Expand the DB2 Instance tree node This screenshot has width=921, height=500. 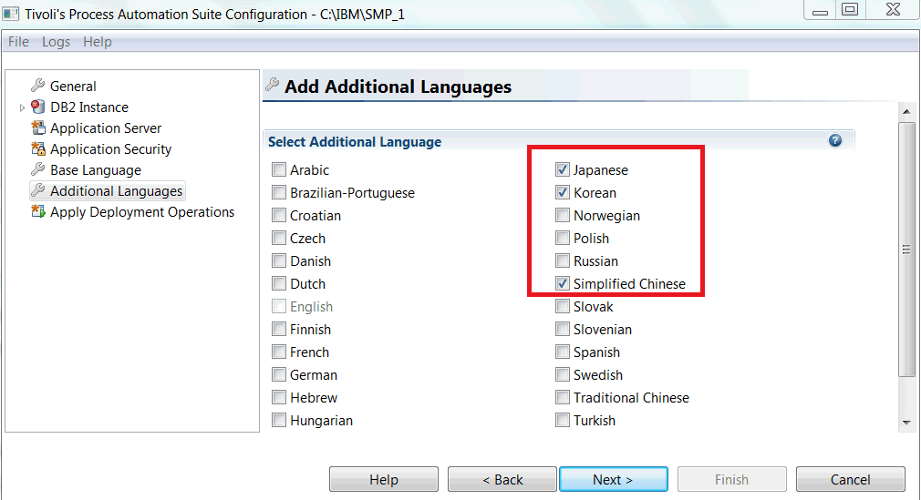point(22,107)
